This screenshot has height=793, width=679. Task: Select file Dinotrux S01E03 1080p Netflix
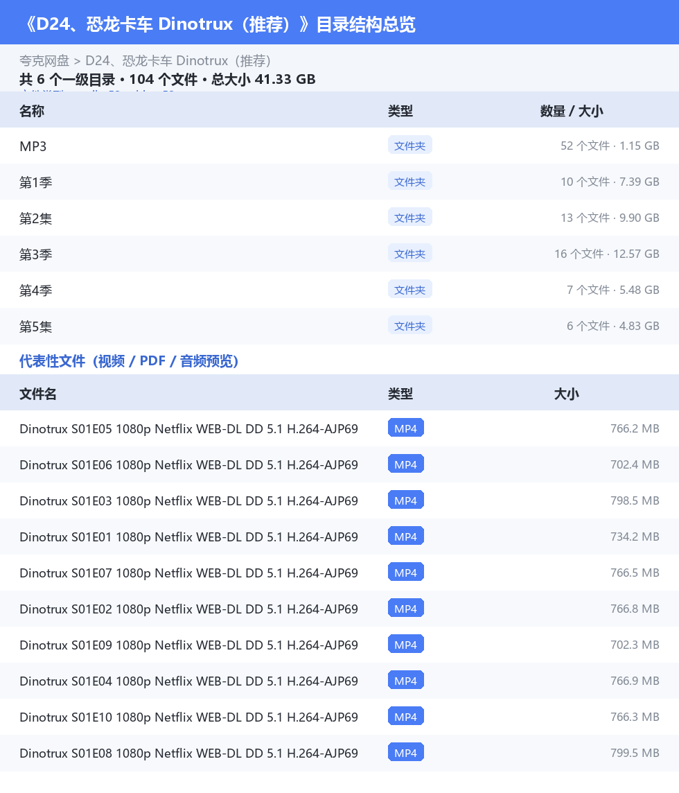coord(188,500)
